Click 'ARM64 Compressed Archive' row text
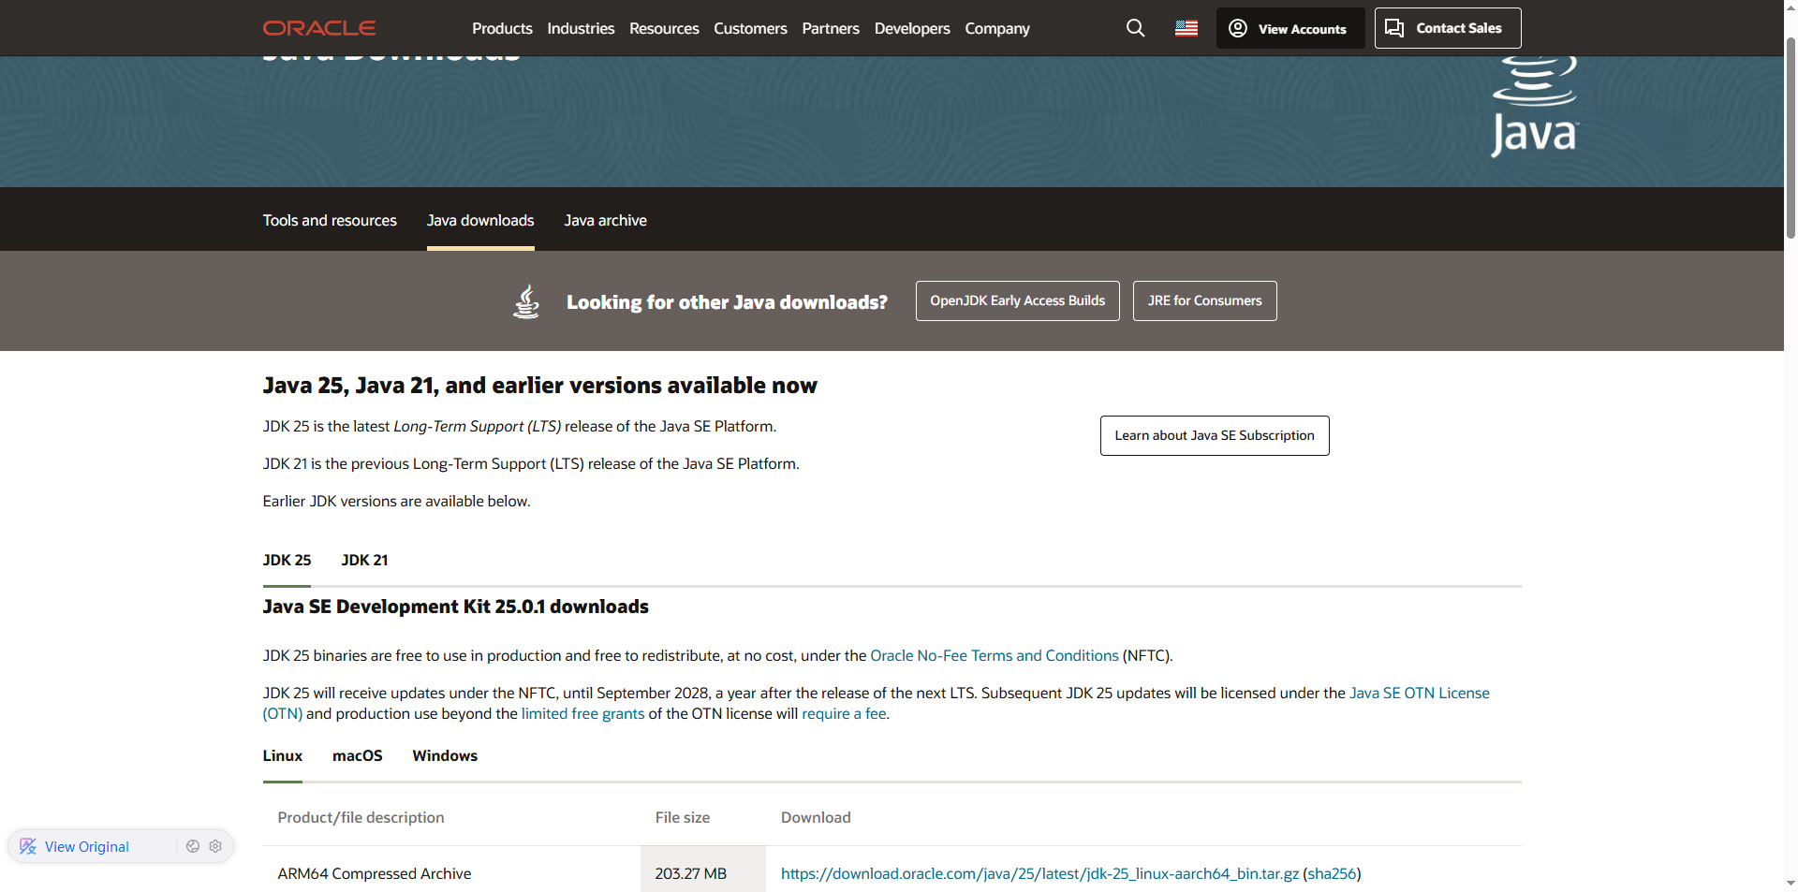The height and width of the screenshot is (892, 1798). point(375,873)
